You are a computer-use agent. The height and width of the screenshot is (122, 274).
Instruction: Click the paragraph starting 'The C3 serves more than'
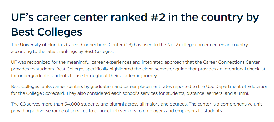click(136, 107)
